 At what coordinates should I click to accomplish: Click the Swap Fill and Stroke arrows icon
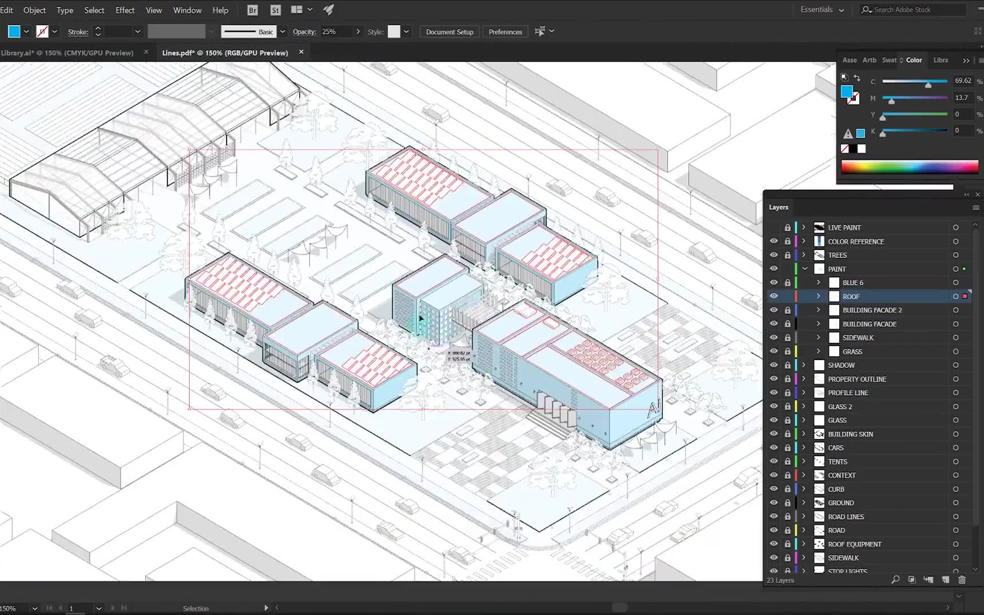click(x=857, y=78)
